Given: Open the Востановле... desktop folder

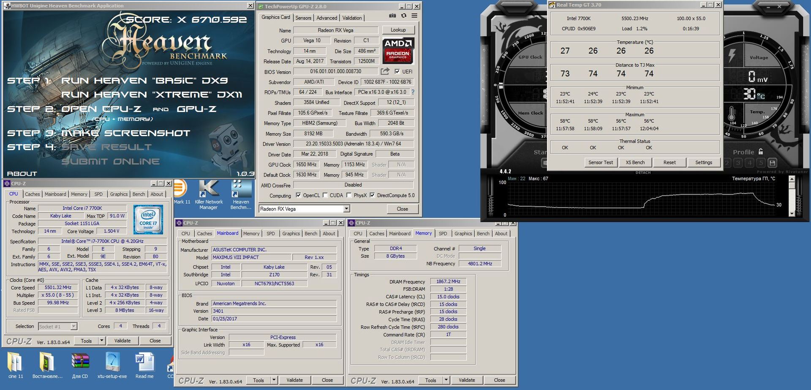Looking at the screenshot, I should 47,365.
